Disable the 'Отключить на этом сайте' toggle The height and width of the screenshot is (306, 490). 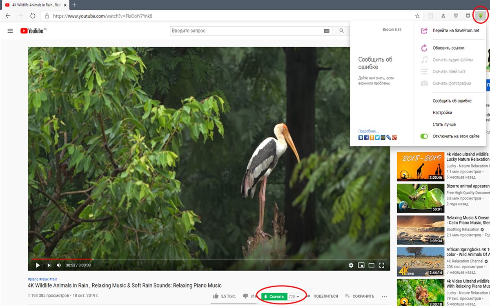424,136
